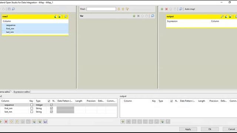Click the last_nm cell in the schema editor

pos(14,112)
